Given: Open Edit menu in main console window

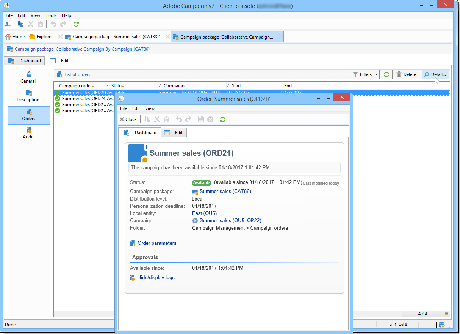Looking at the screenshot, I should [x=22, y=15].
